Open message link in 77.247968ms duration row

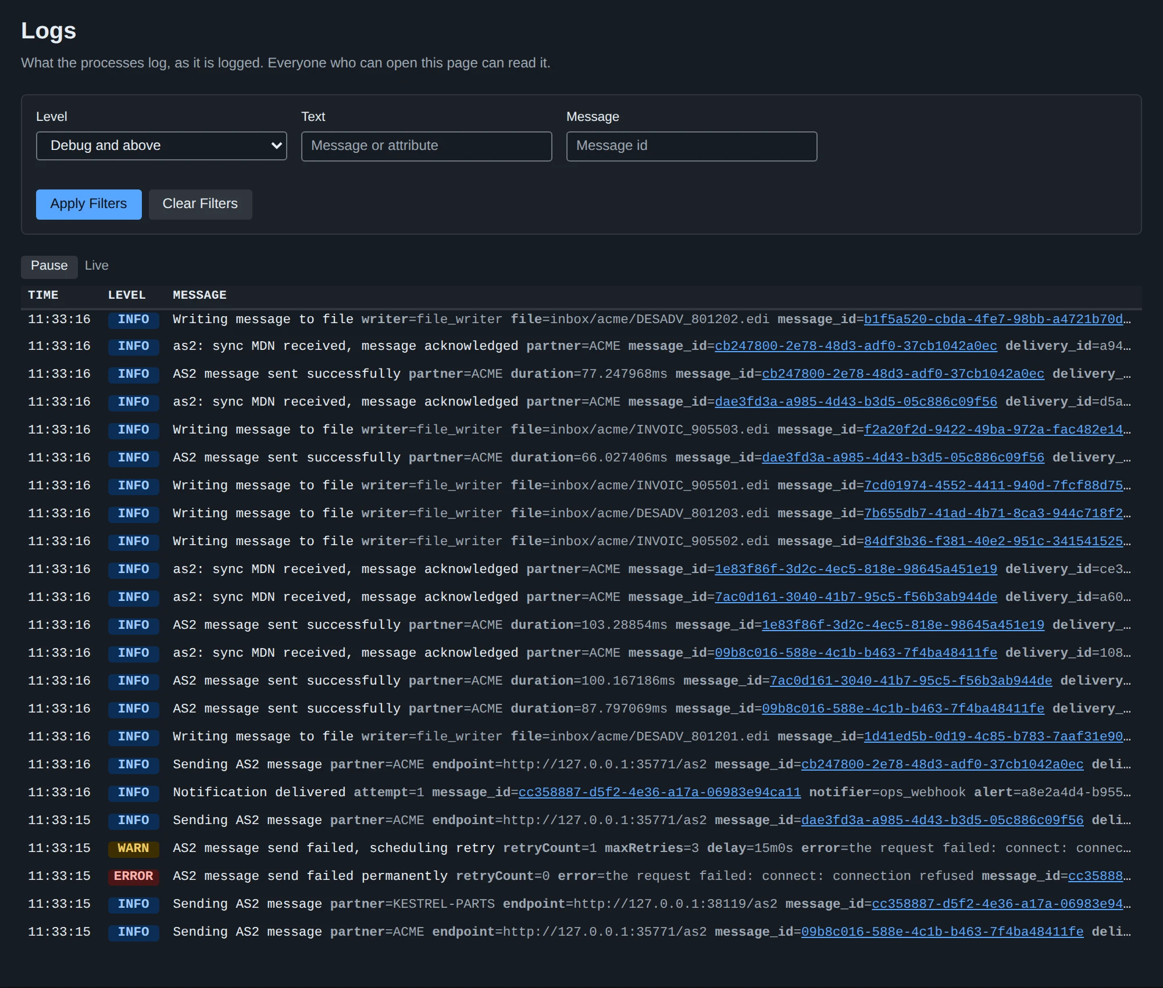point(902,374)
